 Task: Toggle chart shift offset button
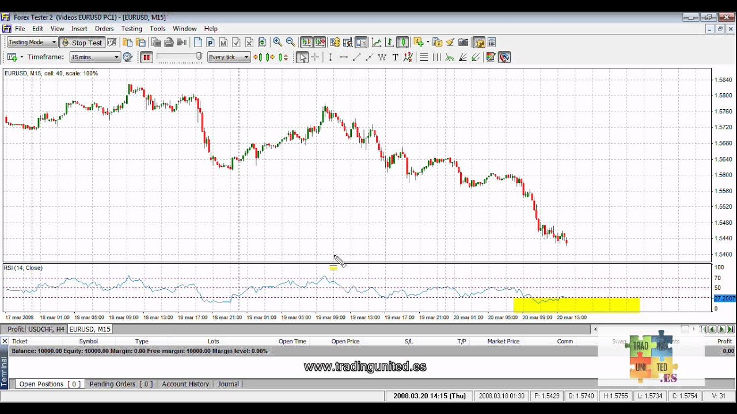[320, 42]
